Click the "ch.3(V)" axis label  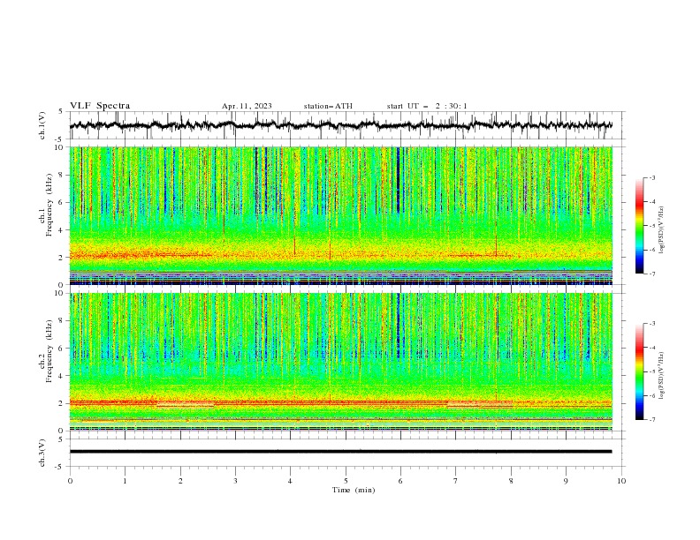point(42,453)
